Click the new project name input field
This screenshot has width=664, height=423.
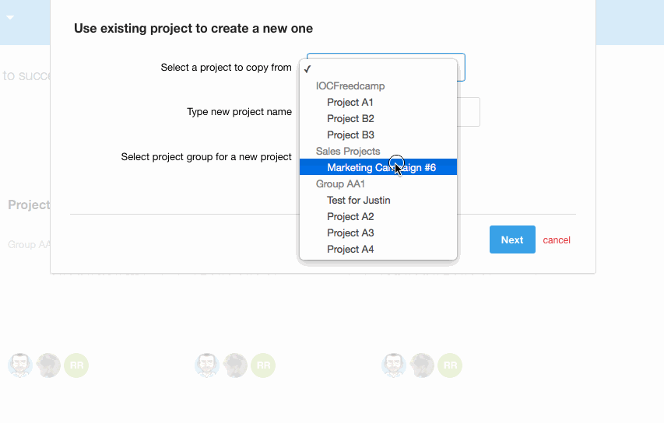tap(469, 112)
